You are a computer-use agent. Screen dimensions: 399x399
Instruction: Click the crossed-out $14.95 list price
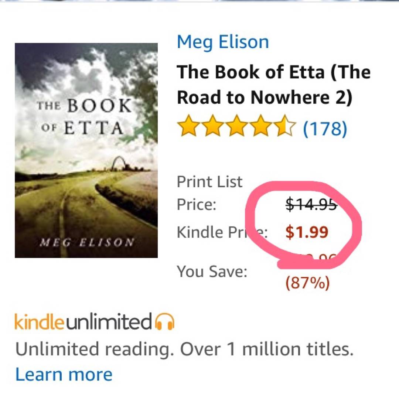311,204
